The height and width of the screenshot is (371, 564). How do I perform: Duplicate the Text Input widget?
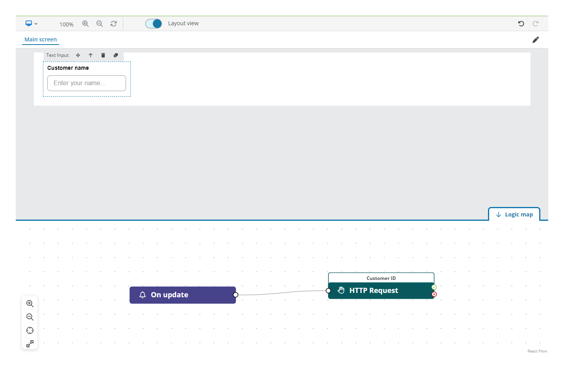coord(115,55)
